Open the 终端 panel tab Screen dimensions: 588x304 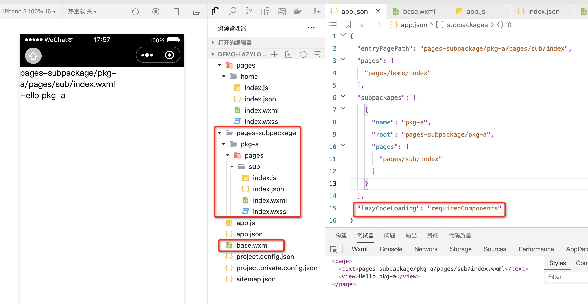tap(433, 235)
